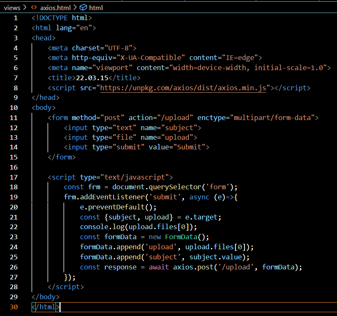337x316 pixels.
Task: Select line number 11 in gutter
Action: [13, 118]
